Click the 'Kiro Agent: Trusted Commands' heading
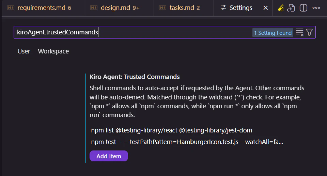This screenshot has width=327, height=176. pyautogui.click(x=135, y=77)
